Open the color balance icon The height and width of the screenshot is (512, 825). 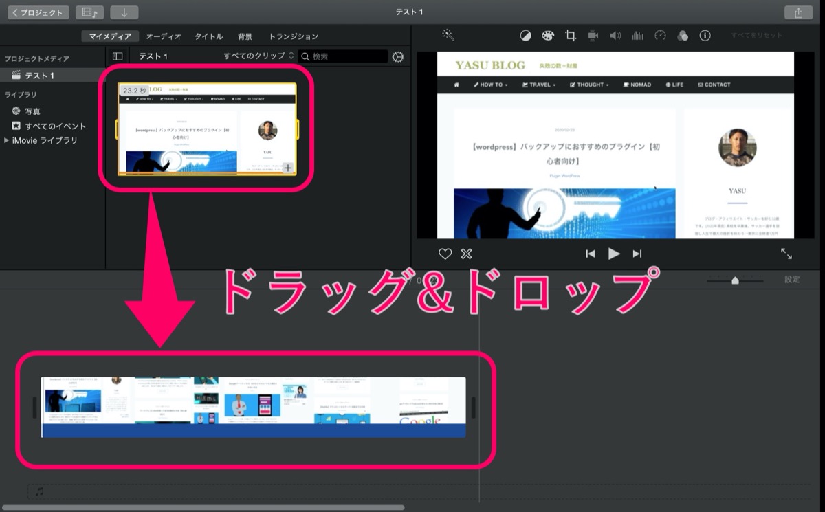click(525, 36)
